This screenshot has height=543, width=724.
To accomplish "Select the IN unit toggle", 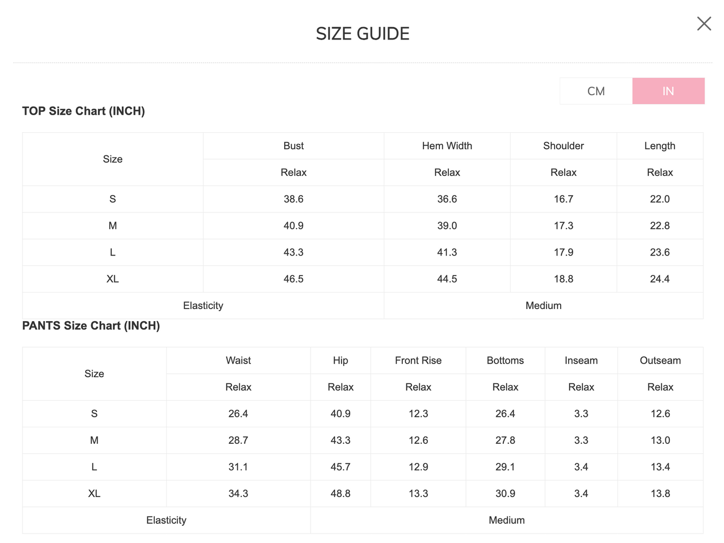I will pyautogui.click(x=668, y=91).
